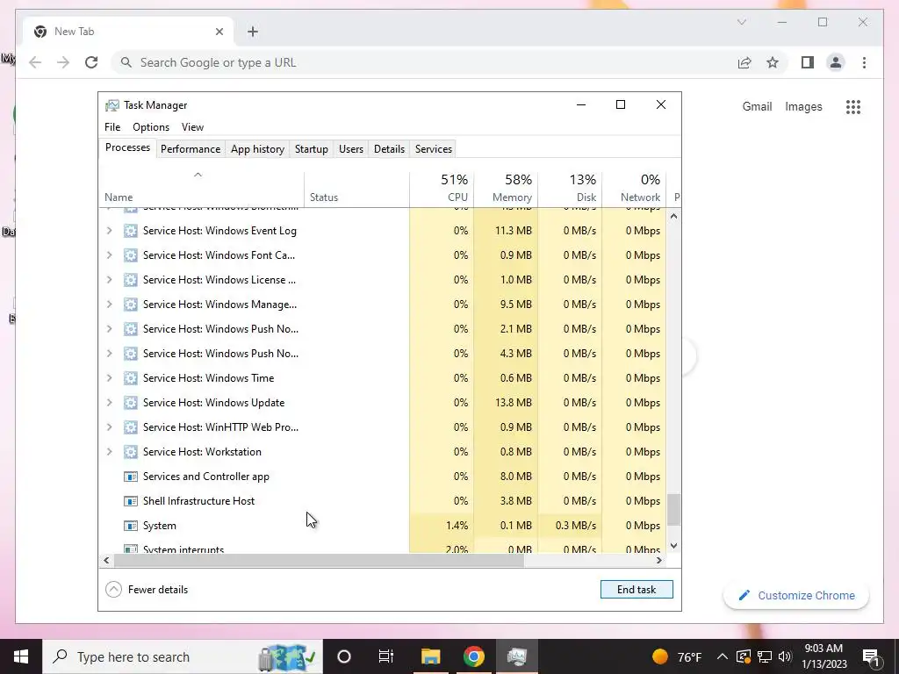Screen dimensions: 899x674
Task: Open the Chrome profile avatar
Action: coord(836,62)
